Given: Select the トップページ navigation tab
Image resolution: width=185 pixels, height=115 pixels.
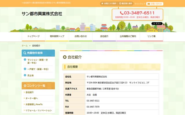Looking at the screenshot, I should (x=34, y=37).
